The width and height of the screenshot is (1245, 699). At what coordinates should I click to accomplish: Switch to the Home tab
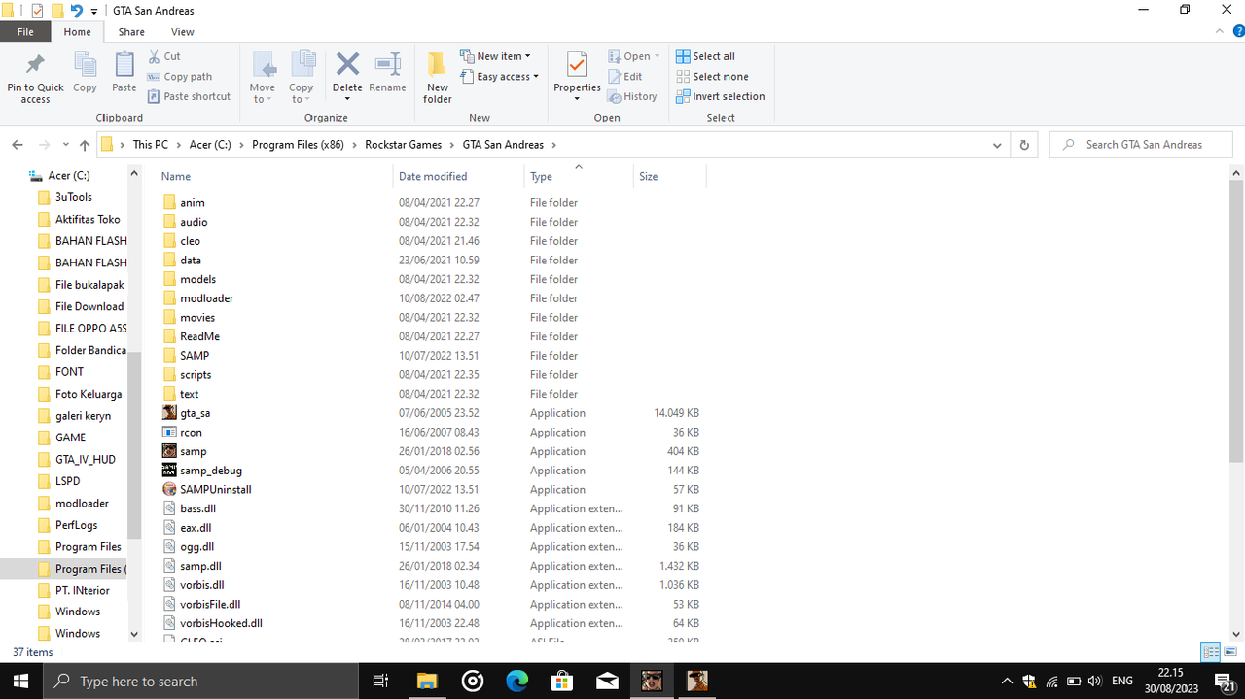click(x=77, y=32)
